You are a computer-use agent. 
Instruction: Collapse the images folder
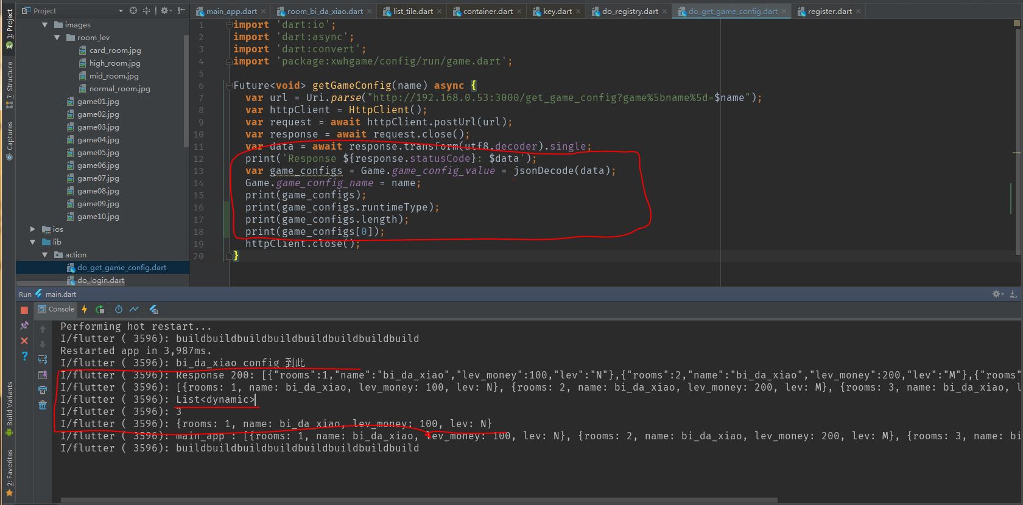45,25
